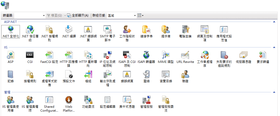Open 輸出快取處理 feature
Image resolution: width=280 pixels, height=116 pixels.
click(x=107, y=78)
